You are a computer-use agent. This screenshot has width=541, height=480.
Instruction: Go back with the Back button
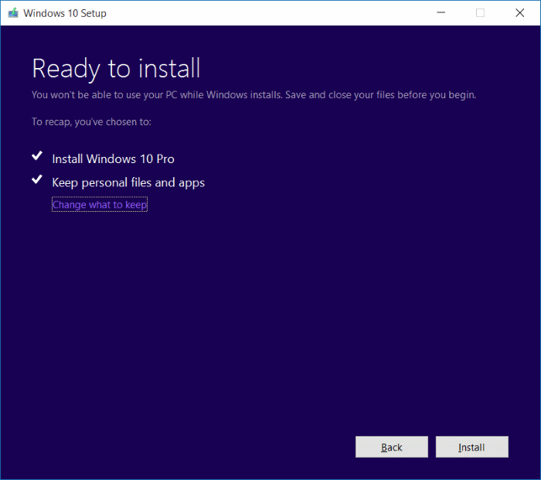point(392,447)
